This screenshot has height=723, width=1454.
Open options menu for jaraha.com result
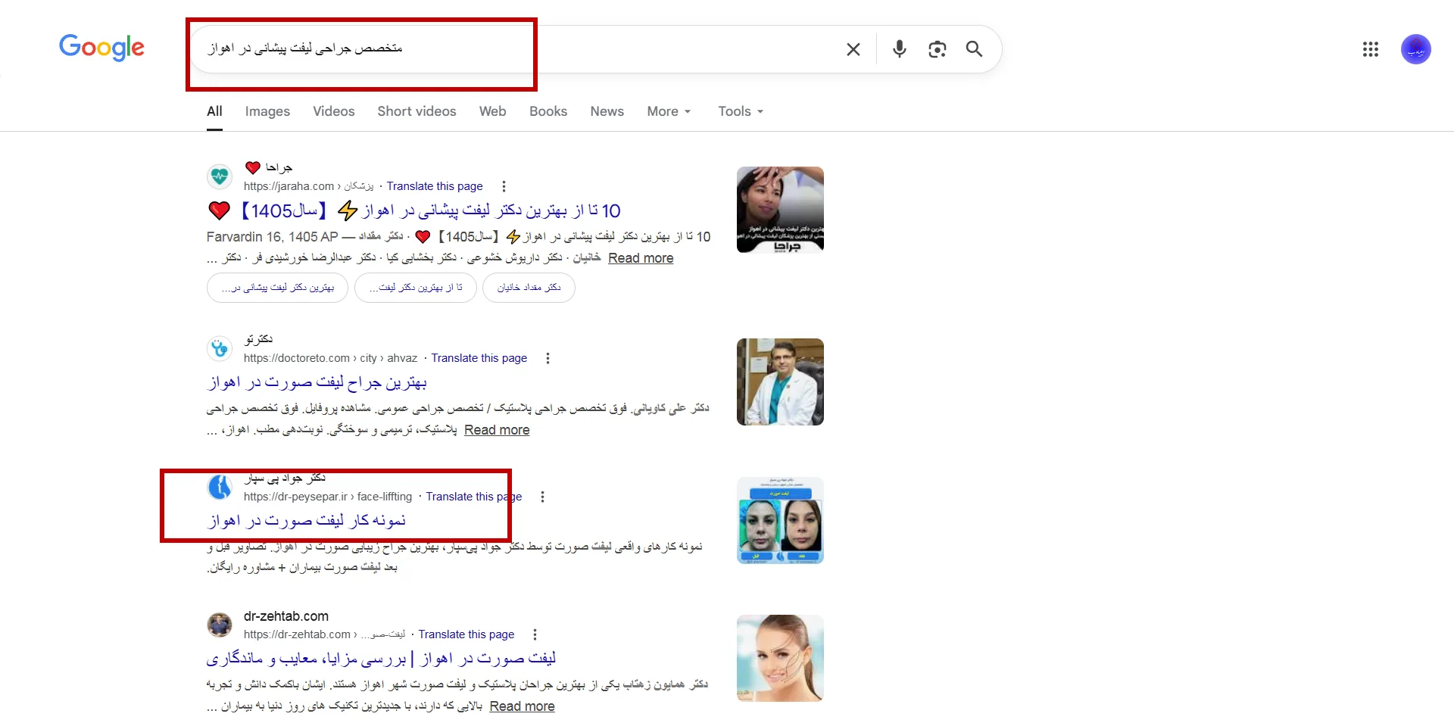(504, 186)
